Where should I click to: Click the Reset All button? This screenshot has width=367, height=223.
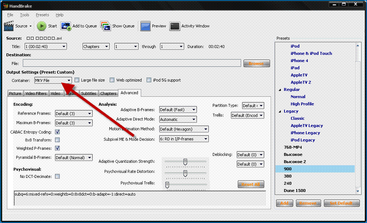point(251,184)
